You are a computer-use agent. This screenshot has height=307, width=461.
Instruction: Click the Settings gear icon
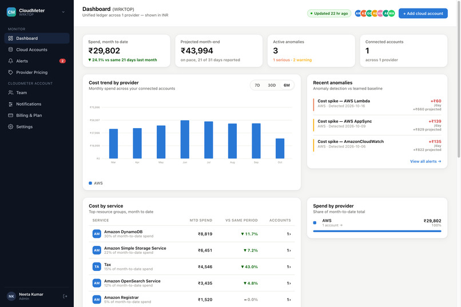point(11,126)
